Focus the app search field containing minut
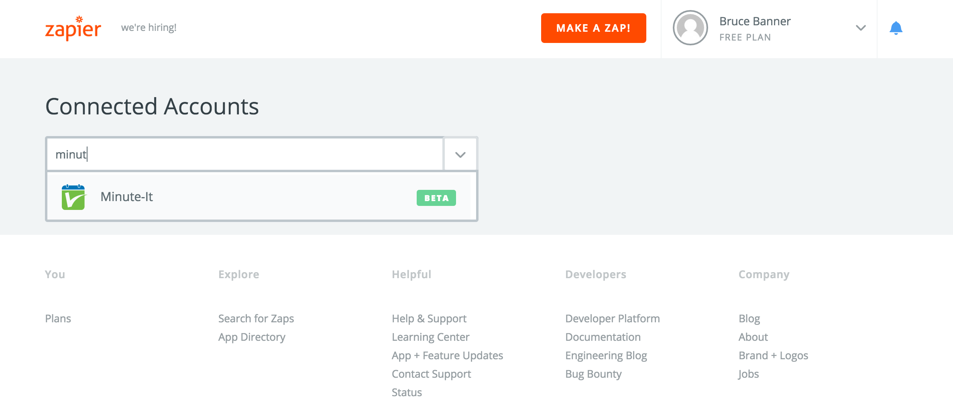 tap(245, 155)
